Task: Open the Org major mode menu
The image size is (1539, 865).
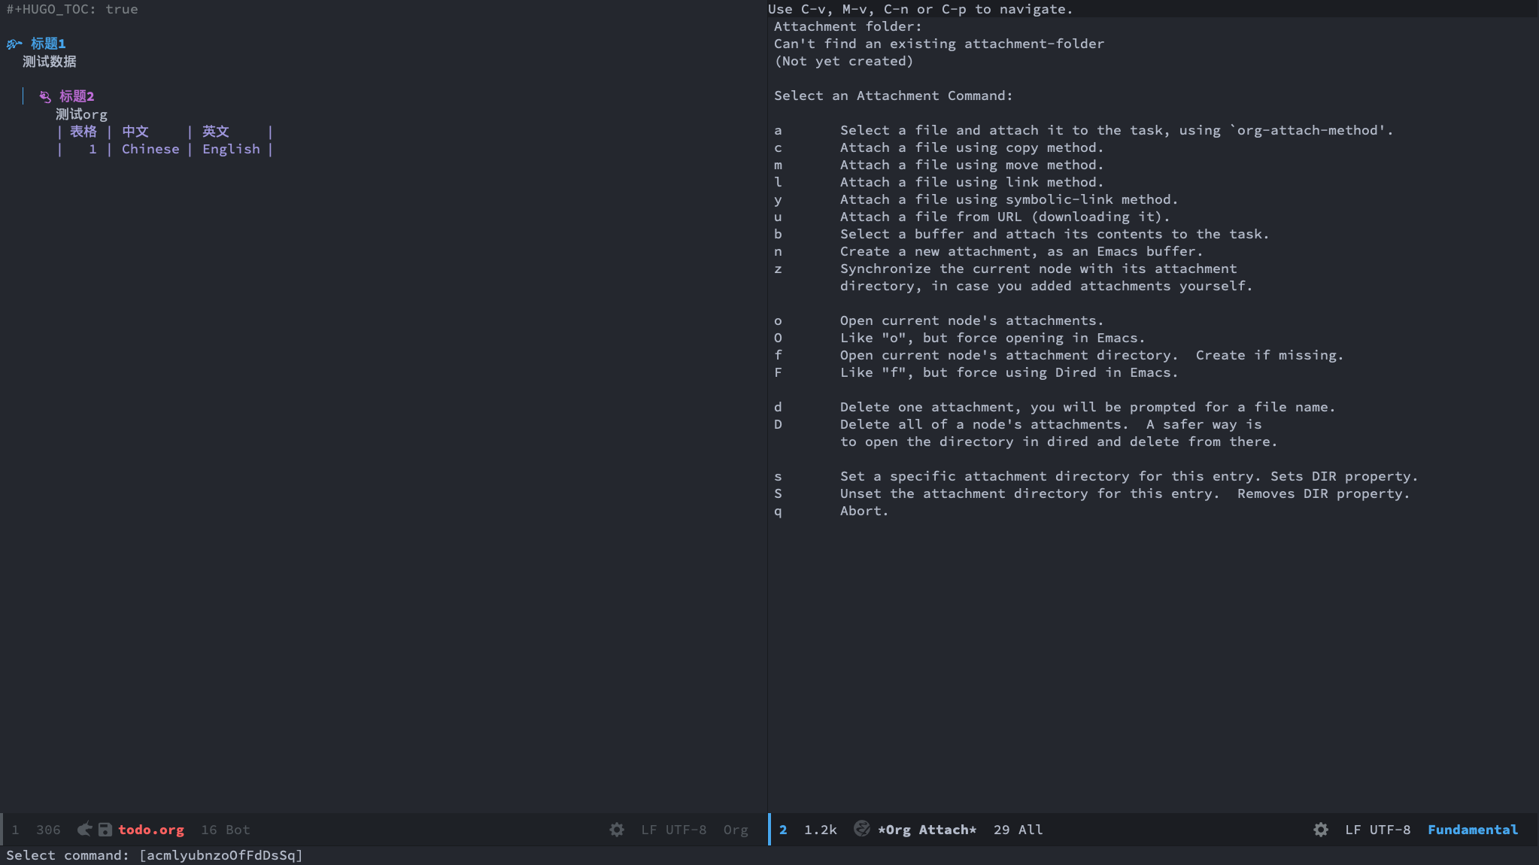Action: pyautogui.click(x=735, y=830)
